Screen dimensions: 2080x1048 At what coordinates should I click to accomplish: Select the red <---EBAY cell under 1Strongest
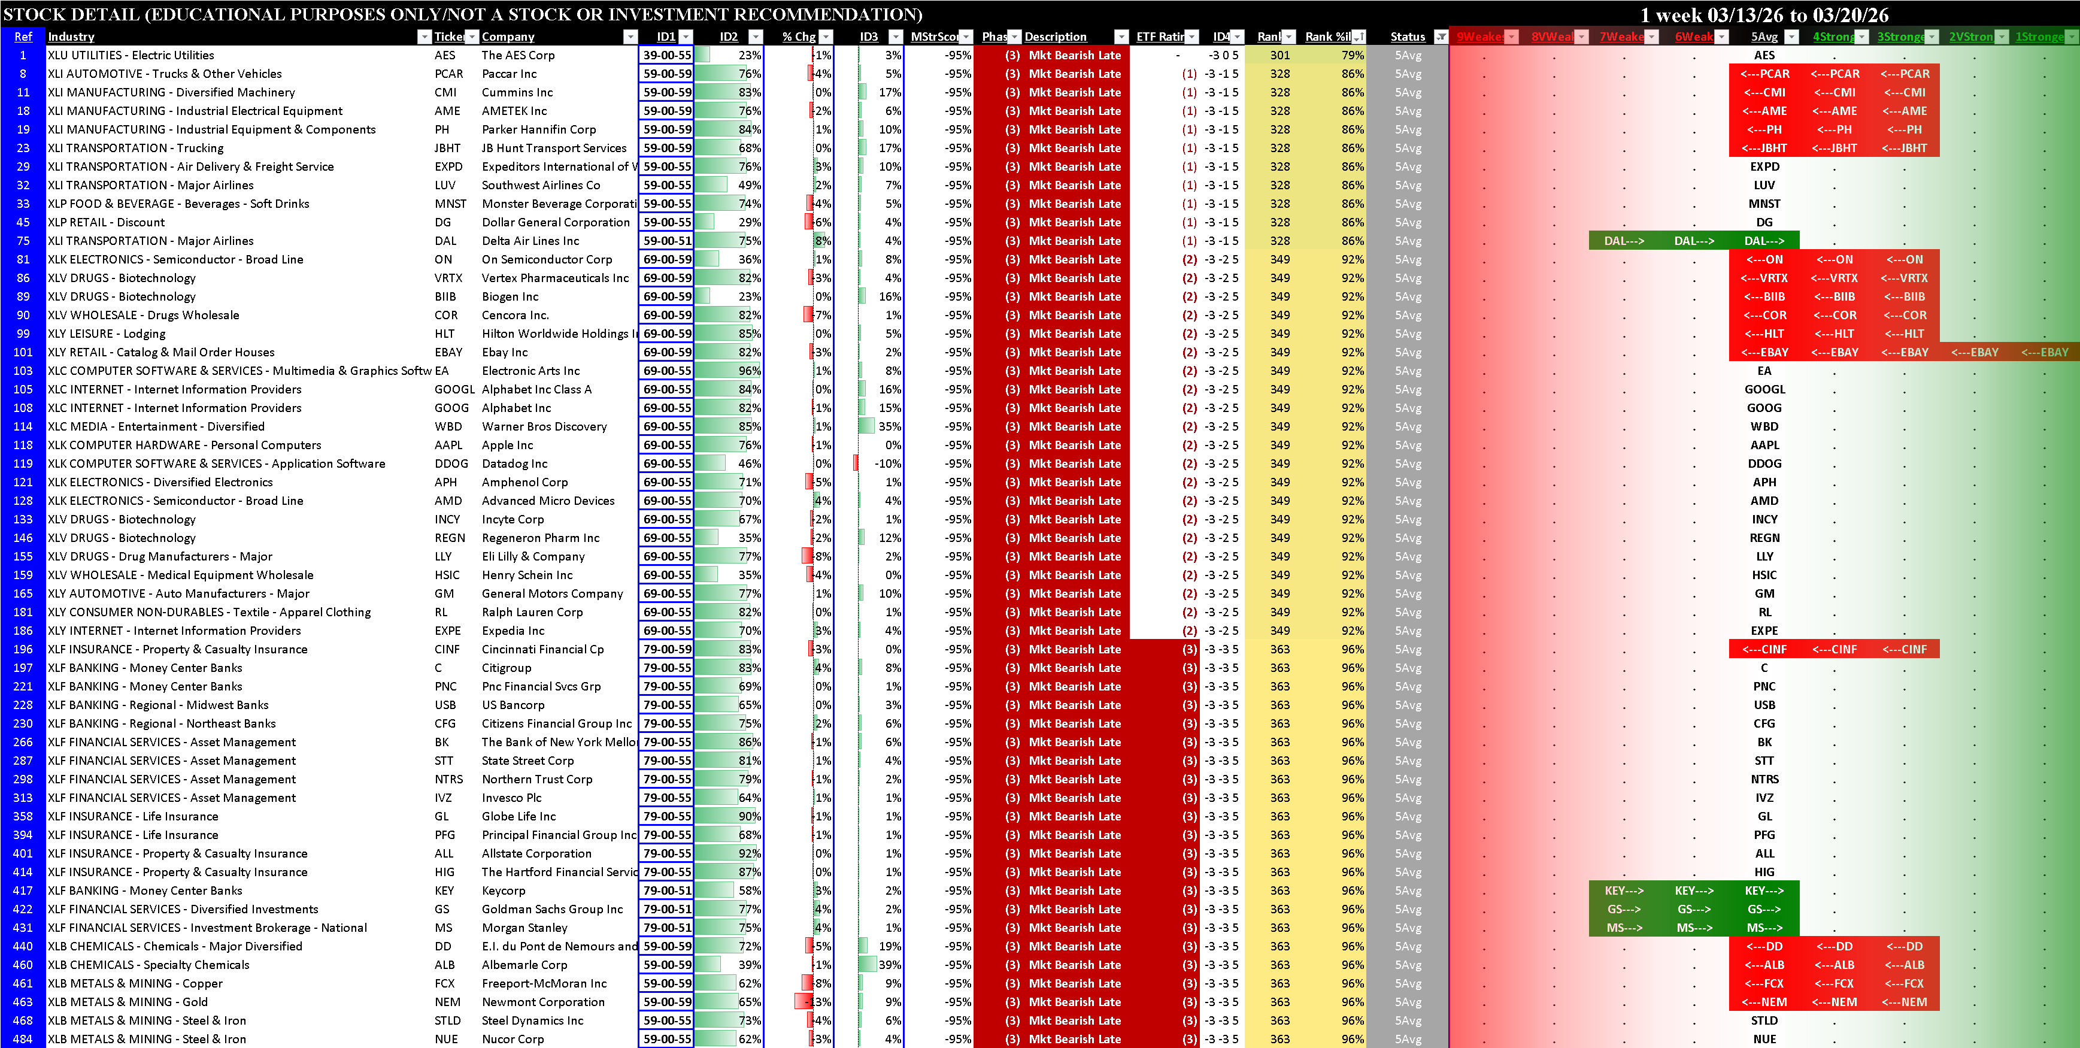2043,352
